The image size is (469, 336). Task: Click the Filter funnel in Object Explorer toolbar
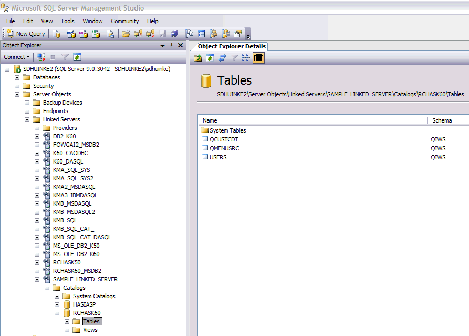pos(65,57)
